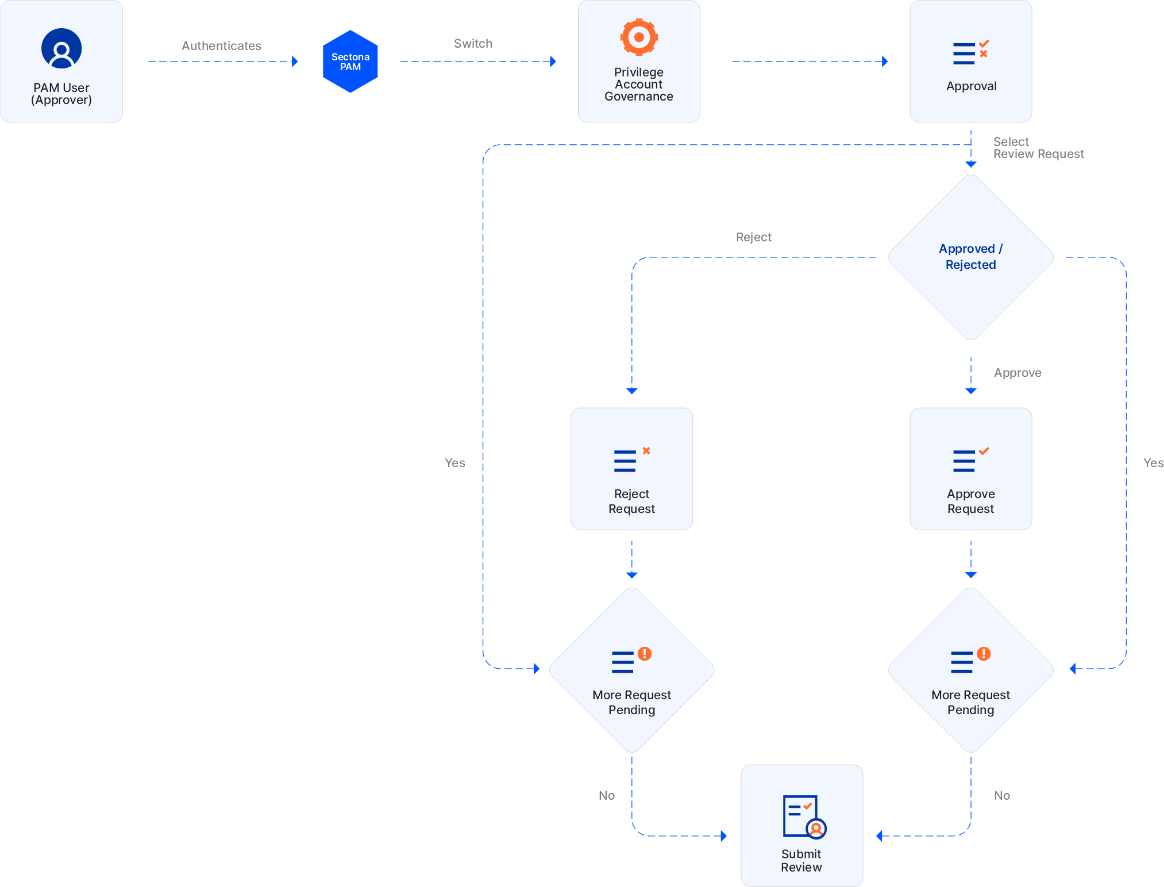Click the Switch arrow label
The width and height of the screenshot is (1164, 887).
coord(473,44)
